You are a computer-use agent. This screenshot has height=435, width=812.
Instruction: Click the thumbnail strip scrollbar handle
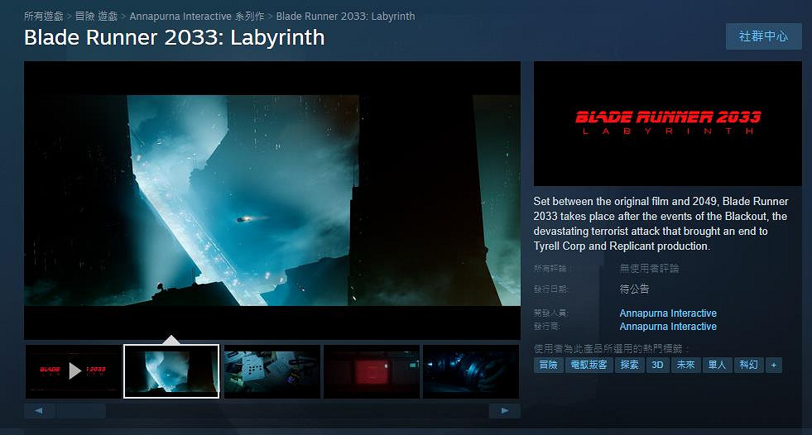click(81, 411)
